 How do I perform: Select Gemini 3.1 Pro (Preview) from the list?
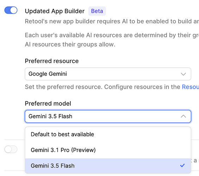tap(108, 150)
